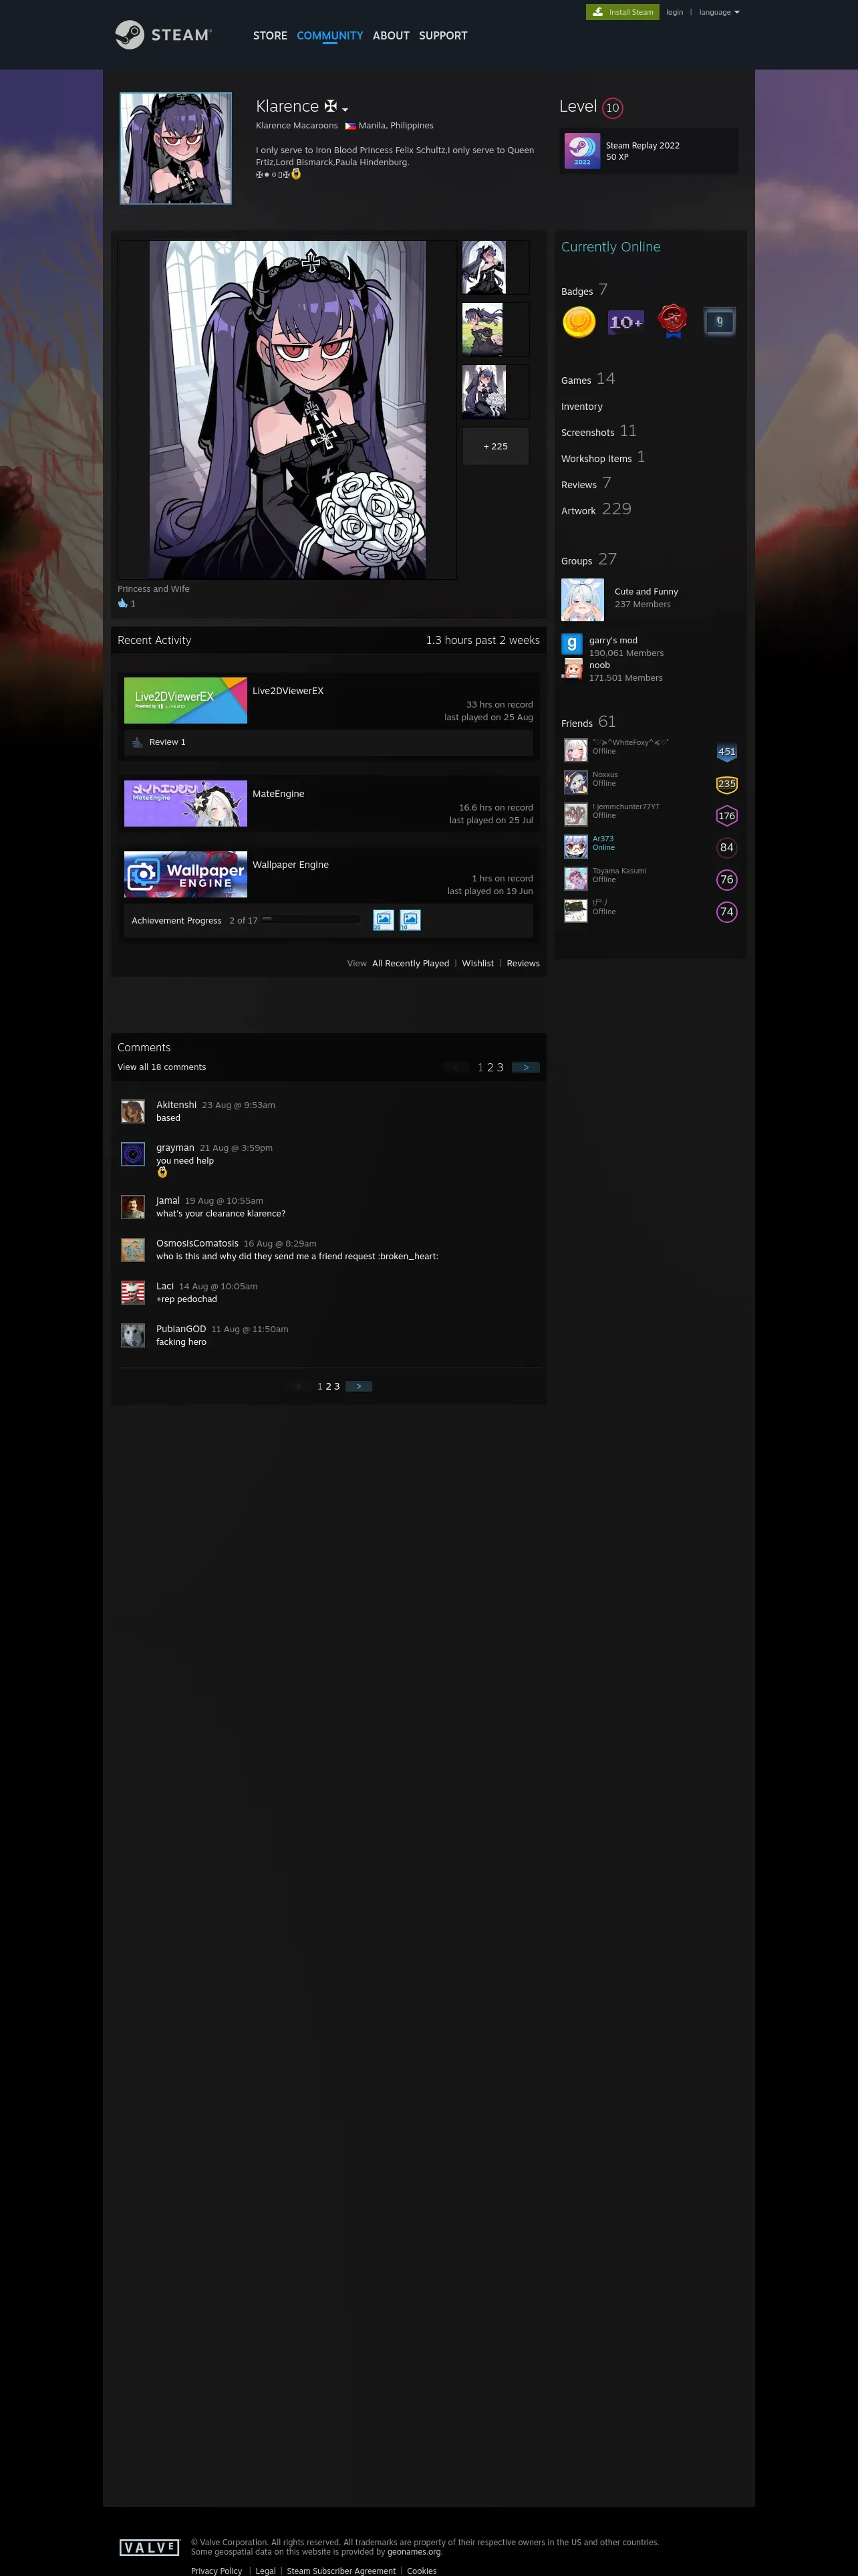Open Privacy Policy footer link
This screenshot has height=2576, width=858.
(x=217, y=2570)
